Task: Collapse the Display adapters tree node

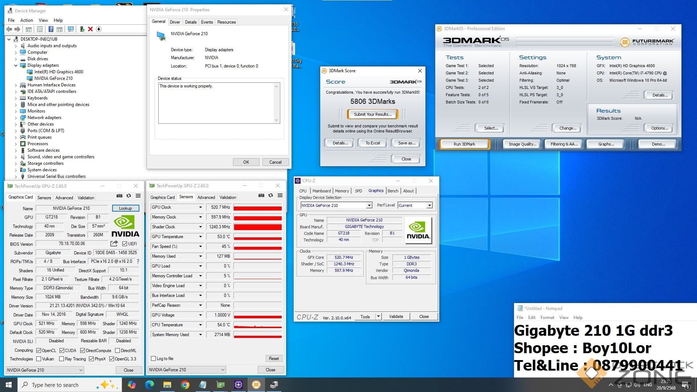Action: pos(16,65)
